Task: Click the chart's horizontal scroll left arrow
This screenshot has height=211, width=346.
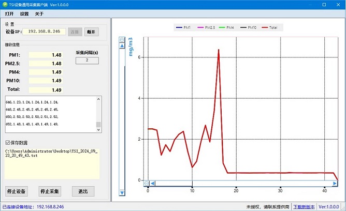Action: pos(153,183)
